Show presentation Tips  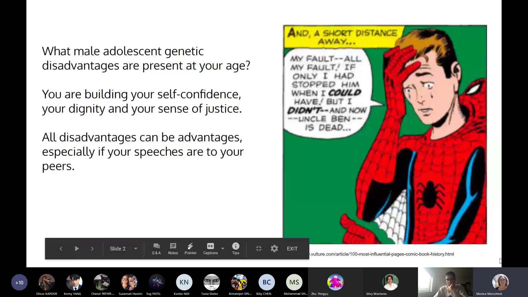coord(236,249)
